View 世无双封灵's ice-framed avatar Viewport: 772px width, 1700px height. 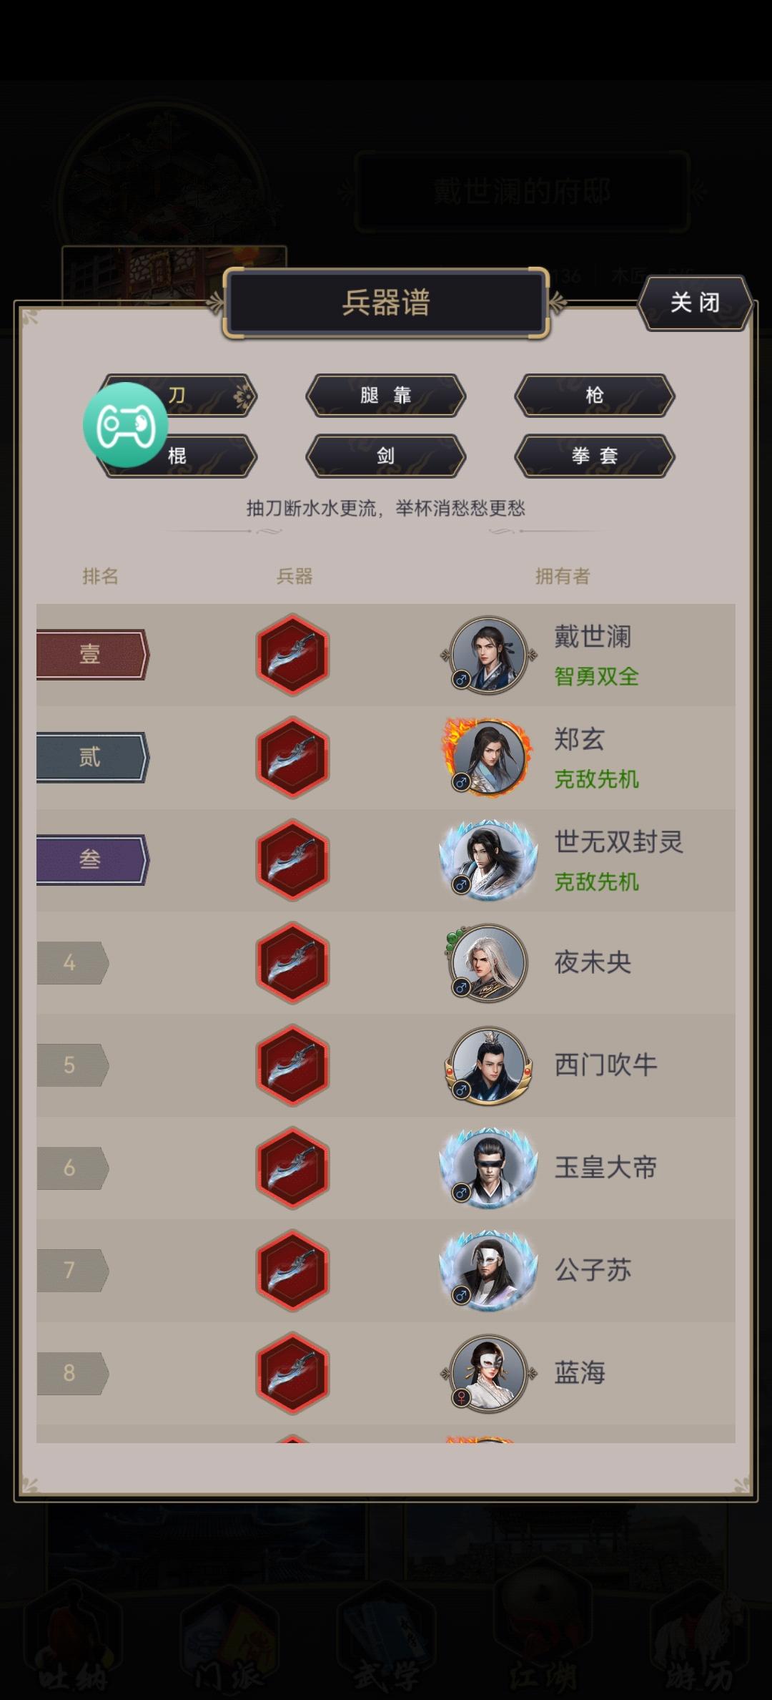point(489,859)
